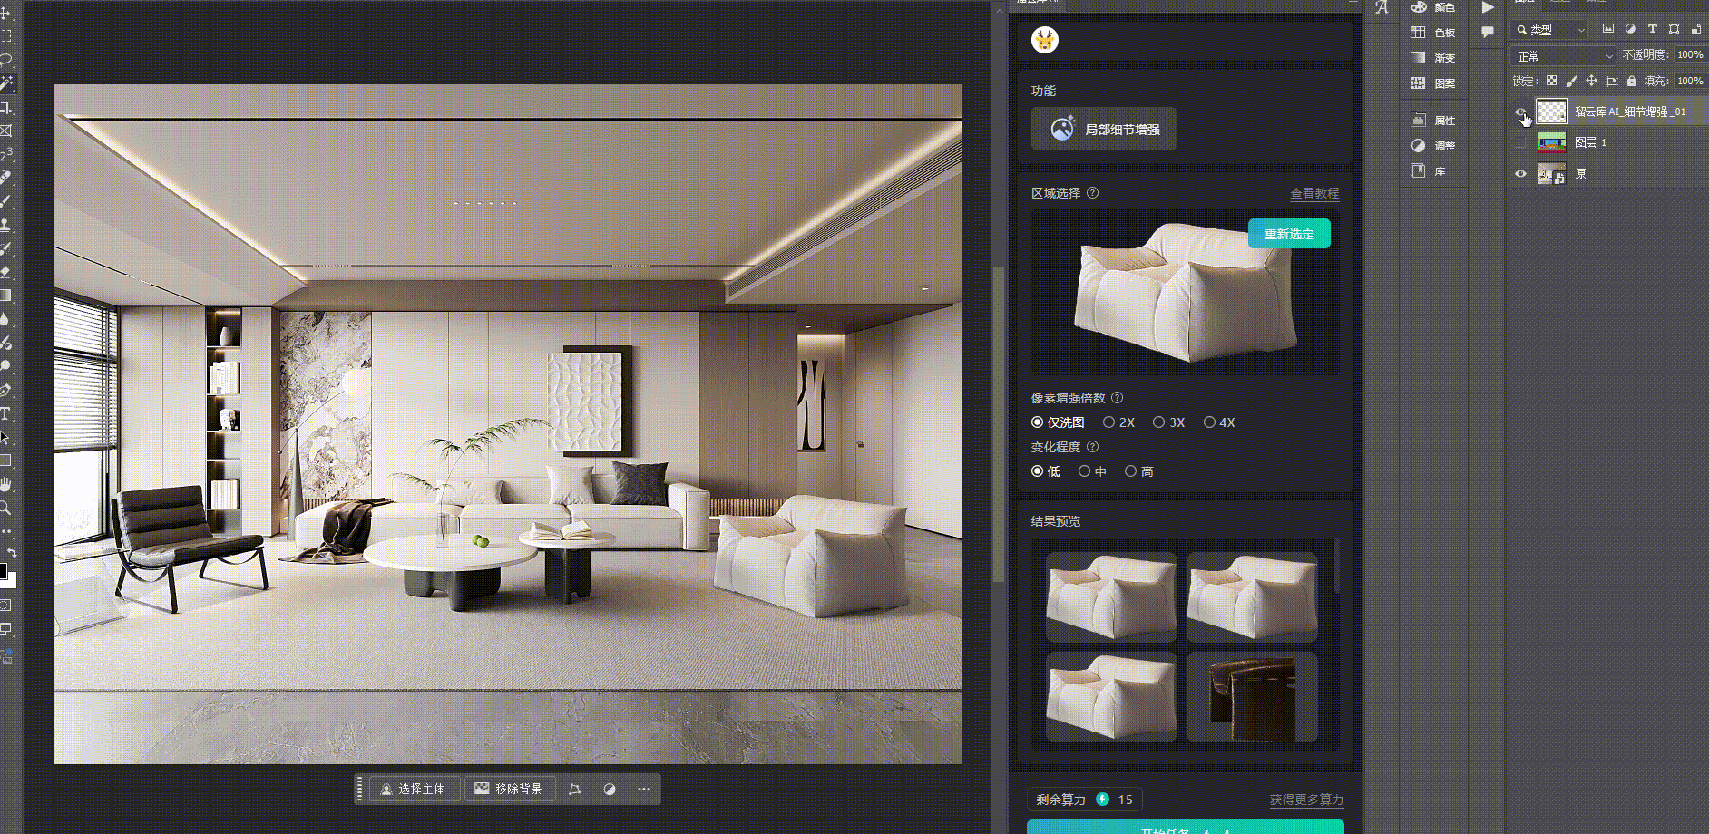Open the 色板 (Swatches) panel
The height and width of the screenshot is (834, 1709).
pos(1433,33)
